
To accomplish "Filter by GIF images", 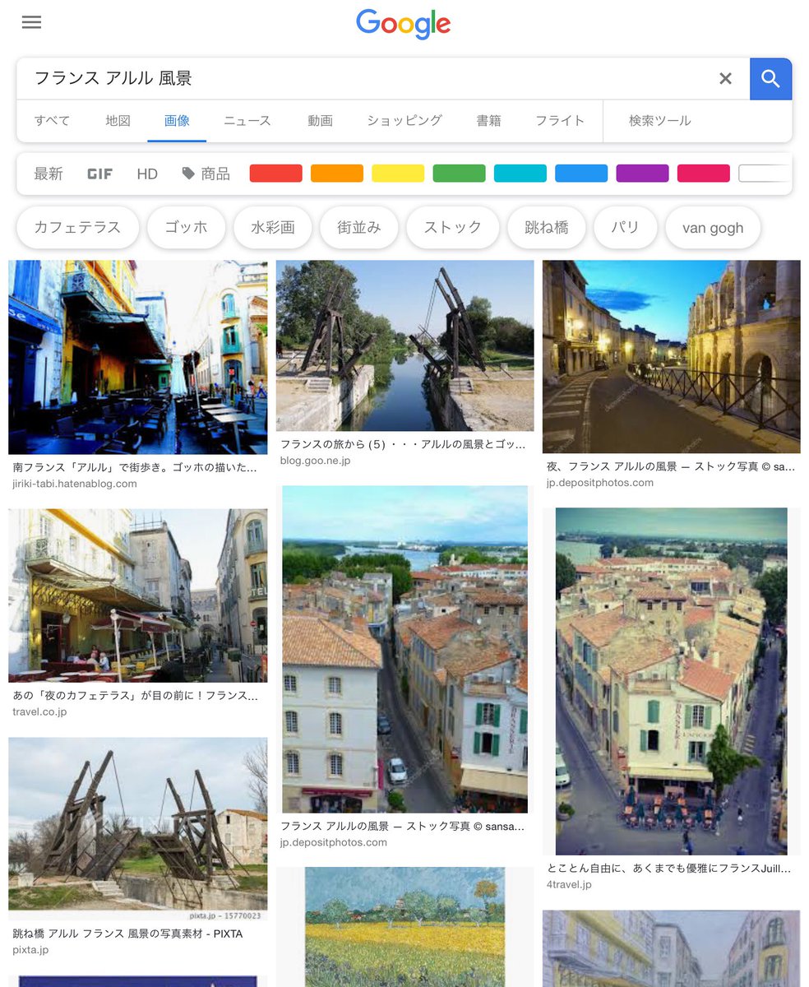I will point(99,174).
